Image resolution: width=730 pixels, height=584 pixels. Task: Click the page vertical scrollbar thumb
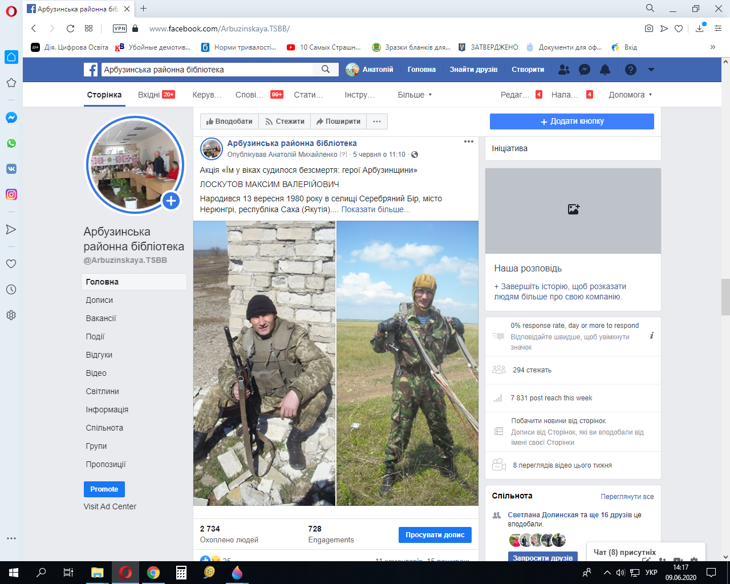tap(725, 297)
